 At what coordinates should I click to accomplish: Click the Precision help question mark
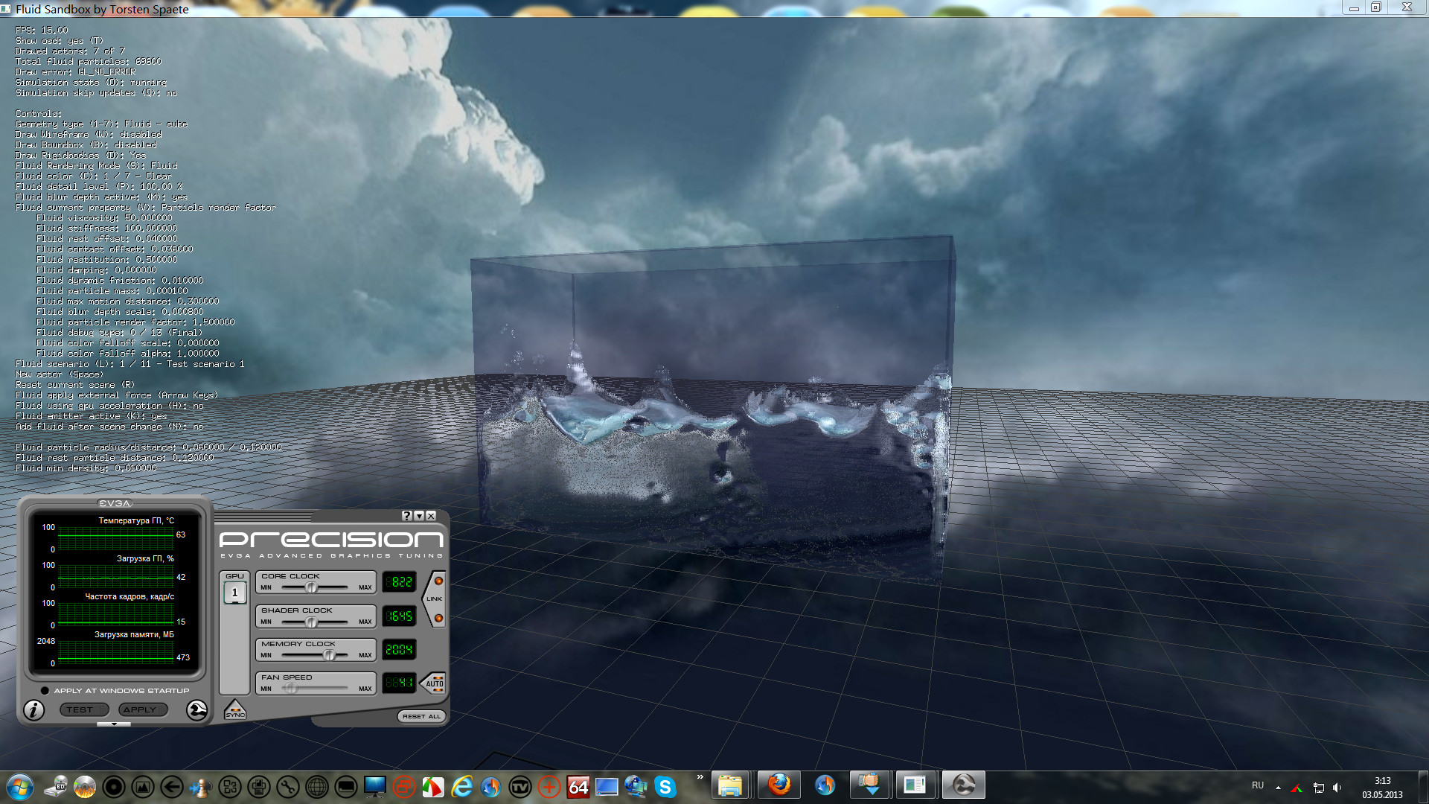tap(406, 516)
